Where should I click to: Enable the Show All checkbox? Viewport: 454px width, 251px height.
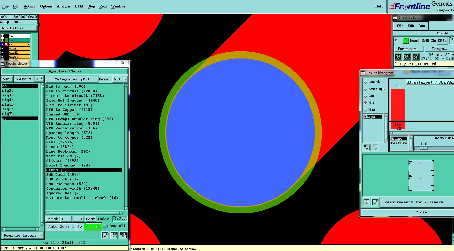coord(105,226)
